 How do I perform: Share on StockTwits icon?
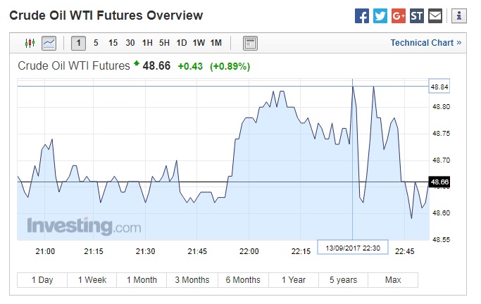coord(417,15)
